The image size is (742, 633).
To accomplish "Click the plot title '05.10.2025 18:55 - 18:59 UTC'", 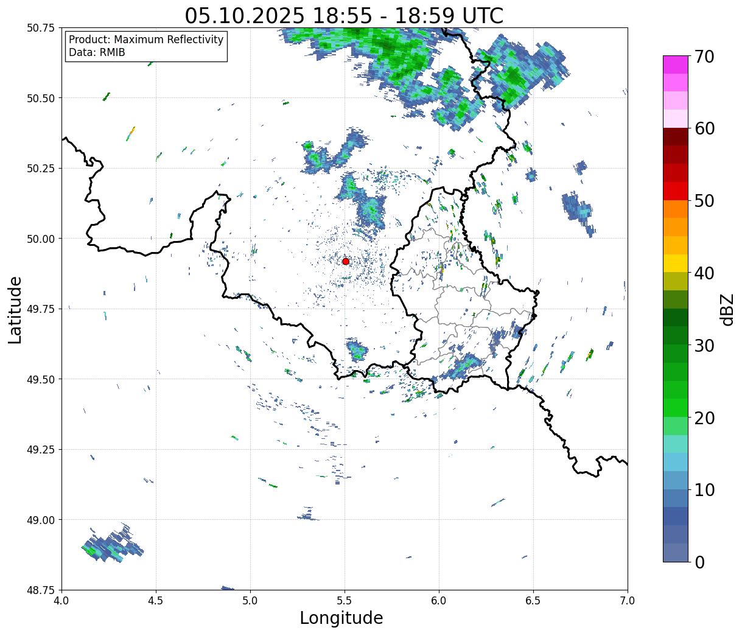I will point(344,15).
